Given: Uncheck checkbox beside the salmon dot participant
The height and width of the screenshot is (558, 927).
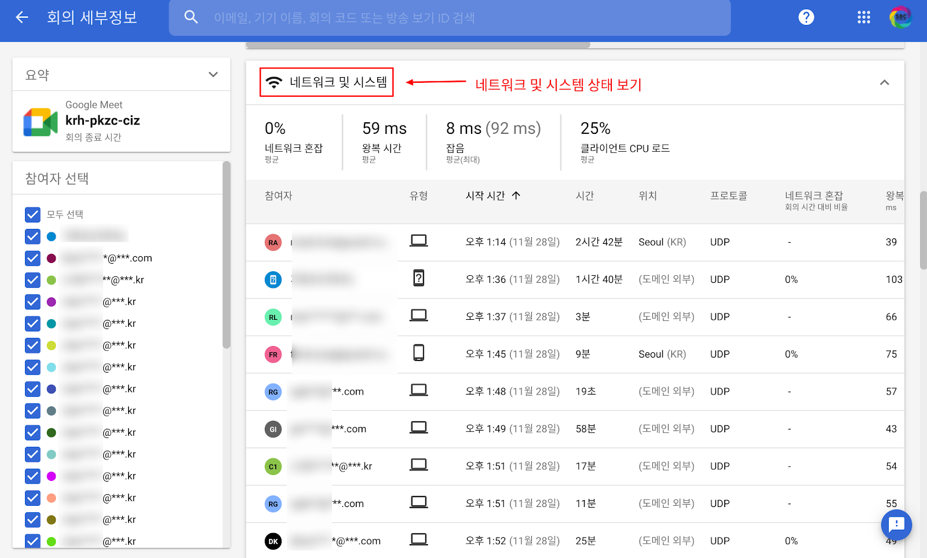Looking at the screenshot, I should pyautogui.click(x=33, y=498).
